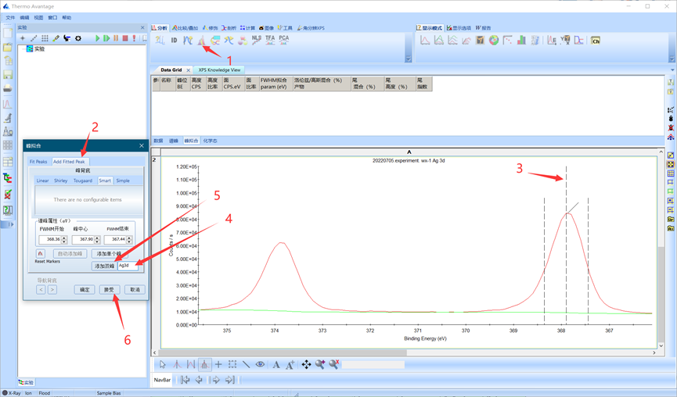Image resolution: width=677 pixels, height=397 pixels.
Task: Open the TFA analysis tool
Action: click(270, 39)
